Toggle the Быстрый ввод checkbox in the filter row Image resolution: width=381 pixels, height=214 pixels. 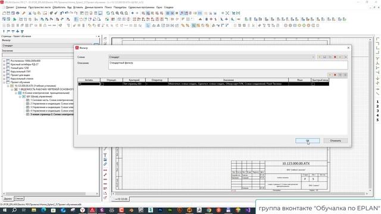(313, 84)
